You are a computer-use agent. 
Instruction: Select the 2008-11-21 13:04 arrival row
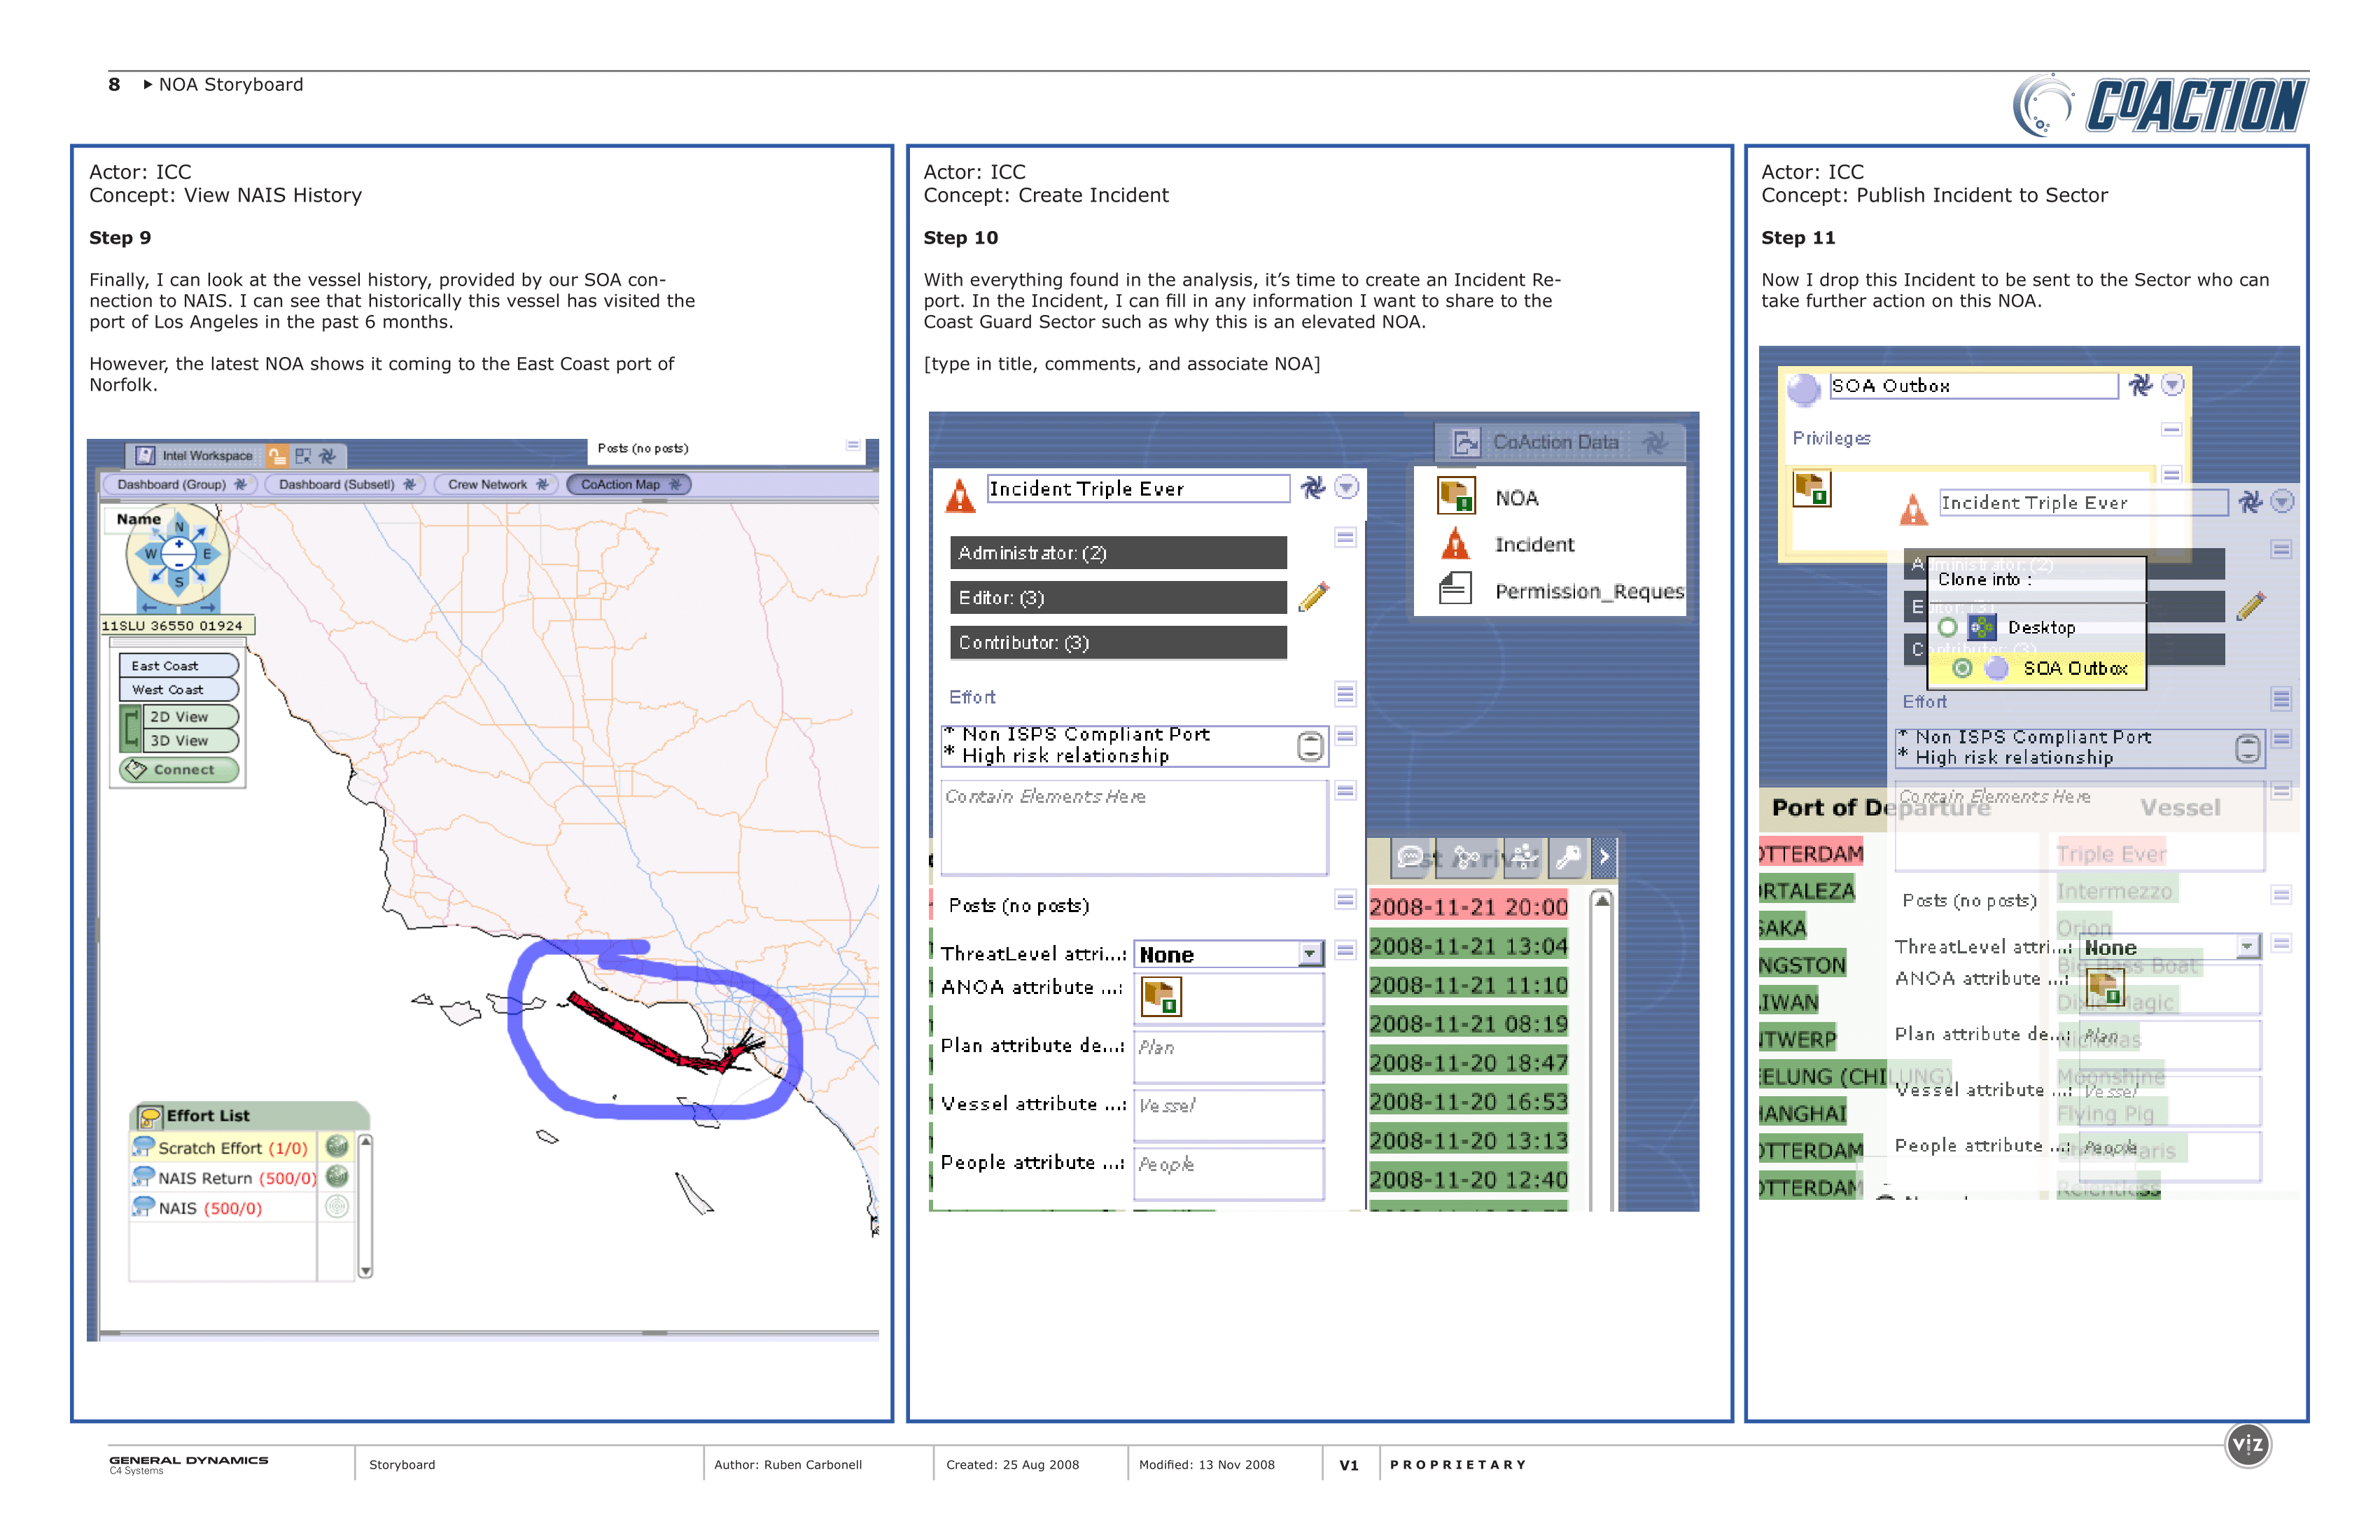[x=1469, y=946]
